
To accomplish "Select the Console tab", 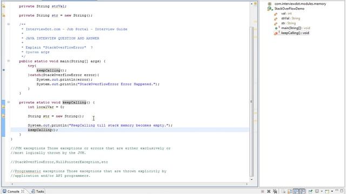I will click(x=13, y=191).
